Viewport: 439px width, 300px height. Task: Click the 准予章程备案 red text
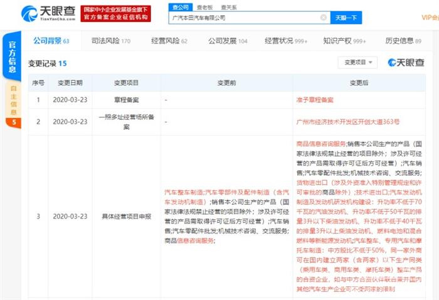[x=315, y=100]
